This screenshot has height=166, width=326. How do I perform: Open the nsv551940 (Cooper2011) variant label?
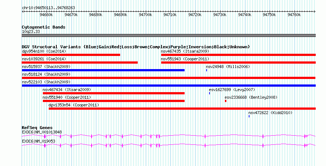[67, 97]
